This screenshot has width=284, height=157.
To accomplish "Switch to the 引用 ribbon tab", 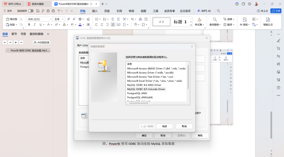I will point(119,11).
